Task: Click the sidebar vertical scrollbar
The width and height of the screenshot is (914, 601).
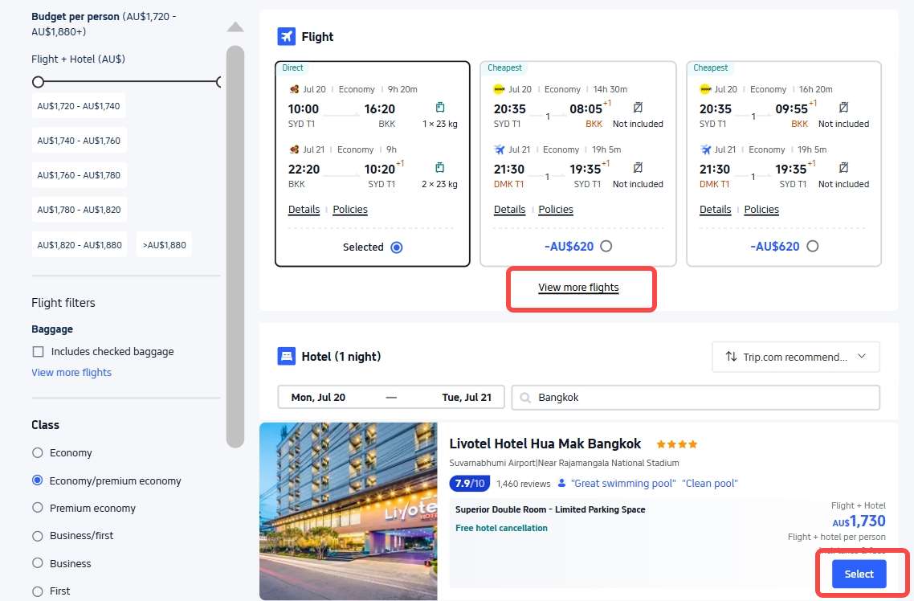Action: pos(235,247)
